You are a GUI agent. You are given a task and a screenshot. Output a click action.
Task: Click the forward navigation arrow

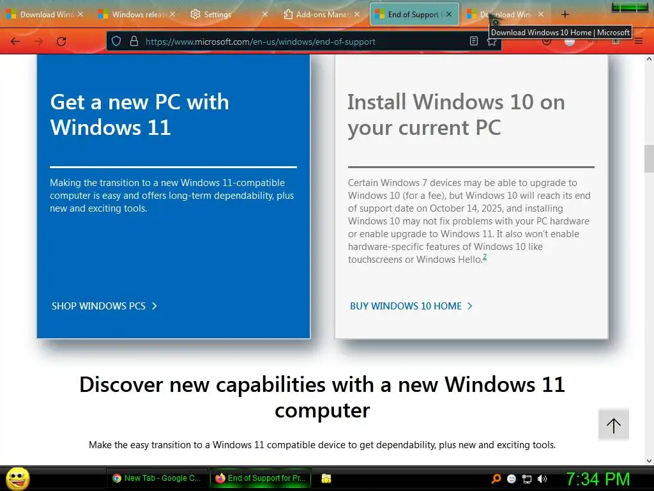click(x=38, y=42)
